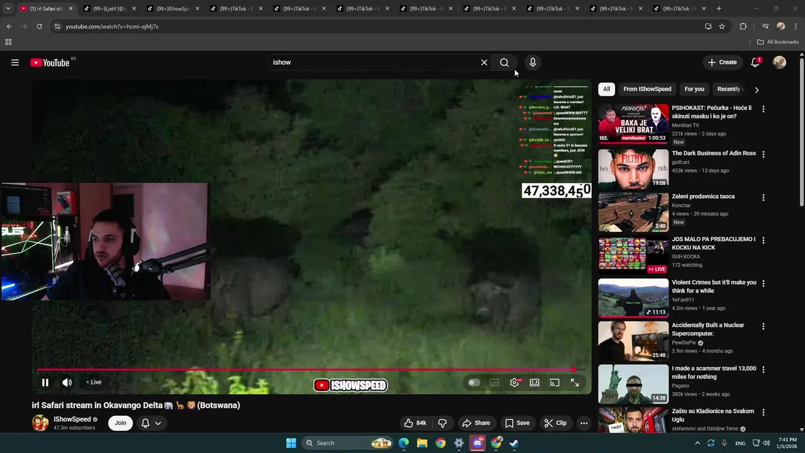Viewport: 805px width, 453px height.
Task: Go back in browser history
Action: coord(9,26)
